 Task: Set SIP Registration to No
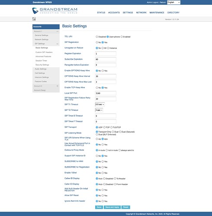[97, 42]
